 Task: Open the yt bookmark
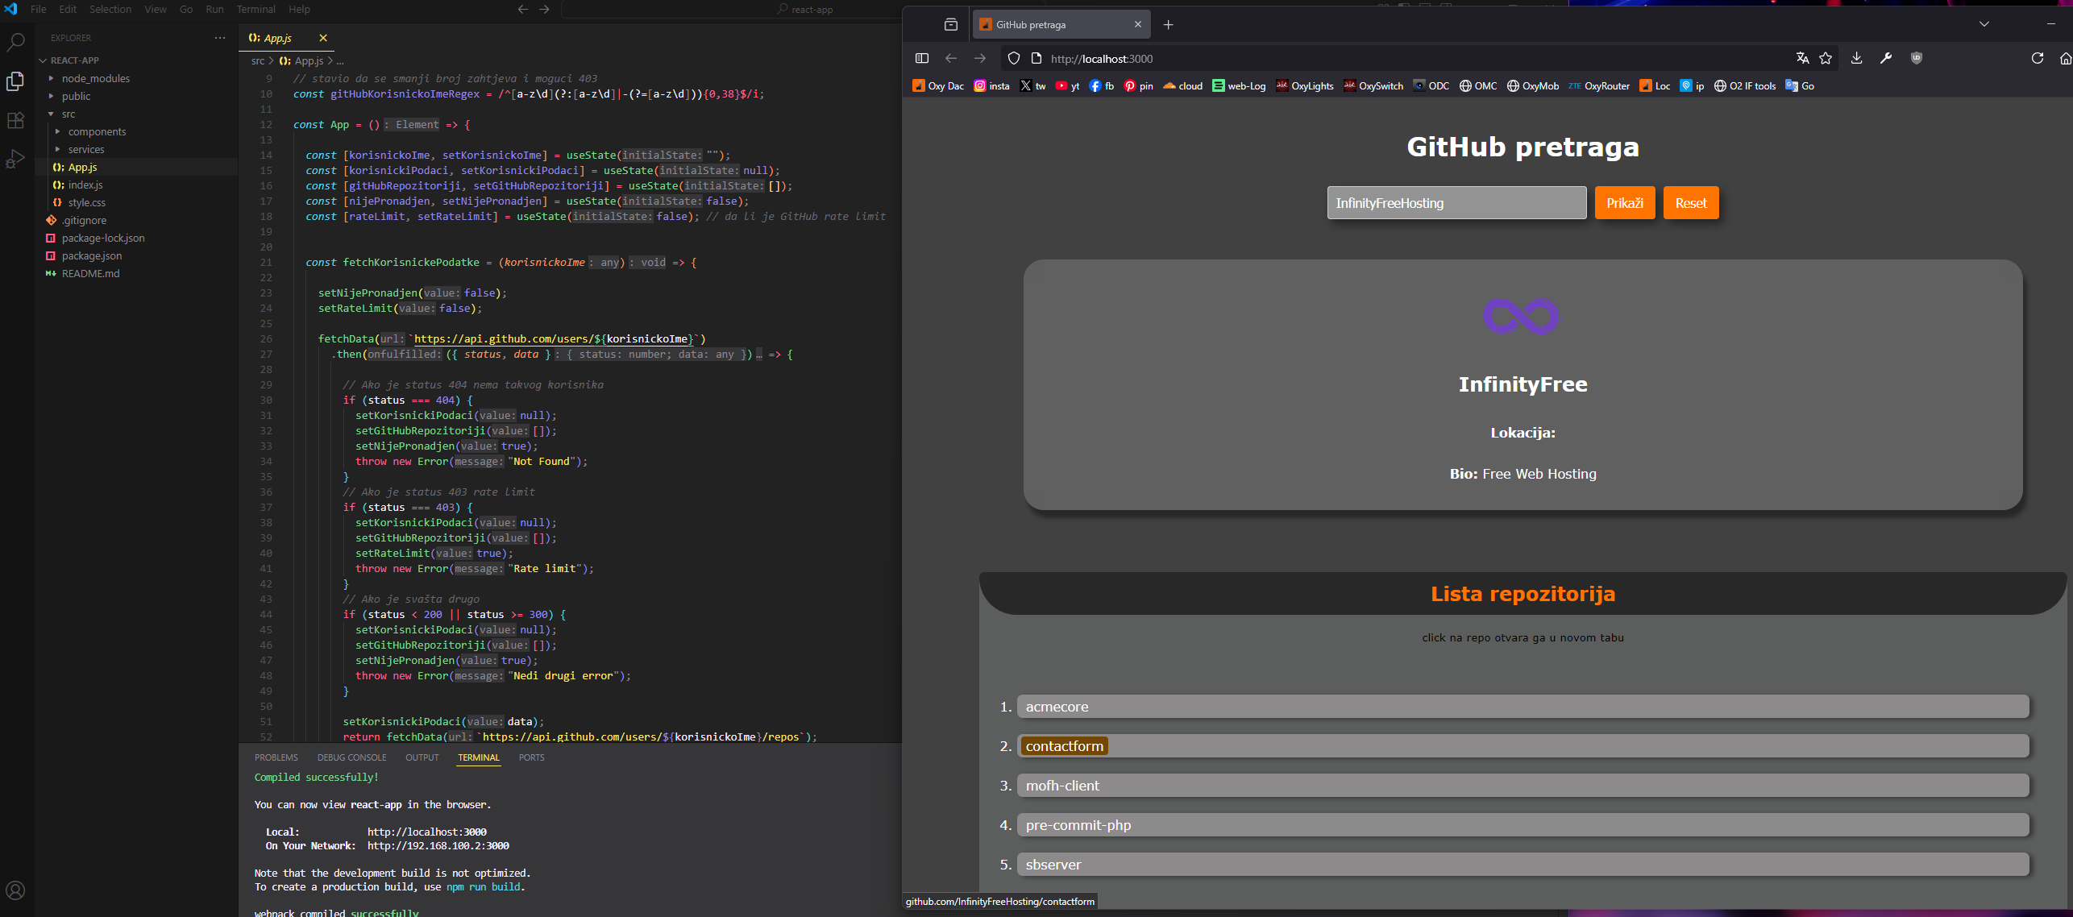(x=1067, y=86)
